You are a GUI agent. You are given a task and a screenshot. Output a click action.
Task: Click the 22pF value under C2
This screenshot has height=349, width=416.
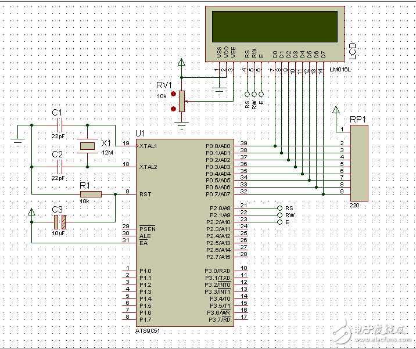58,178
